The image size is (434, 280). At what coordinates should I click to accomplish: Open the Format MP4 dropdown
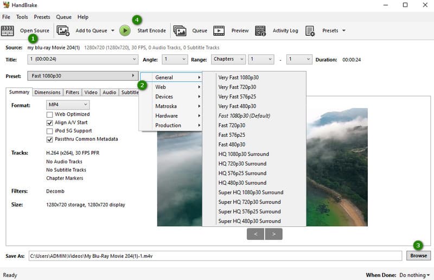pos(68,104)
